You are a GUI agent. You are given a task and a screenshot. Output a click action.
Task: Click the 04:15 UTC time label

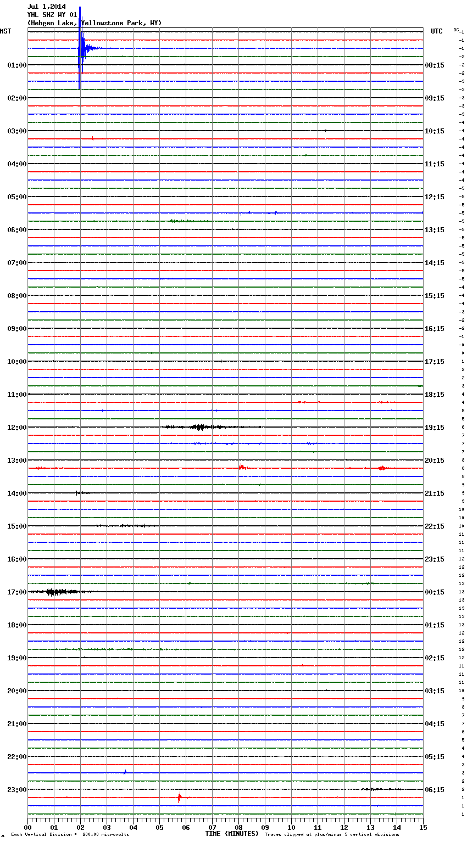click(x=435, y=724)
